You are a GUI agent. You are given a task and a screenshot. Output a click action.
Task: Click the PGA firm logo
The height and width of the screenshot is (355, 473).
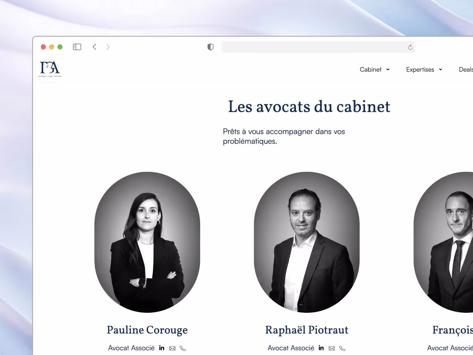pos(50,69)
